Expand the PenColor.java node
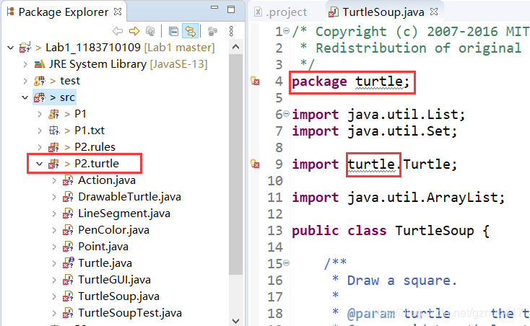This screenshot has width=530, height=326. pos(54,230)
